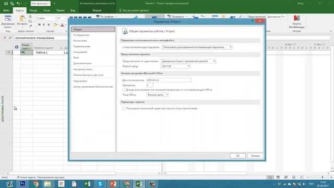Image resolution: width=334 pixels, height=188 pixels.
Task: Open Skype from the taskbar
Action: [100, 184]
